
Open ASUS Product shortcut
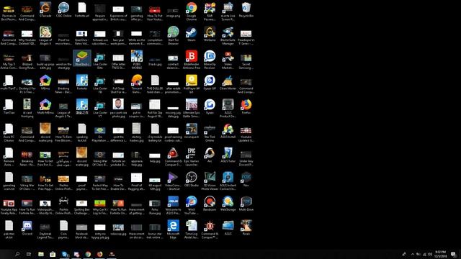[x=228, y=109]
